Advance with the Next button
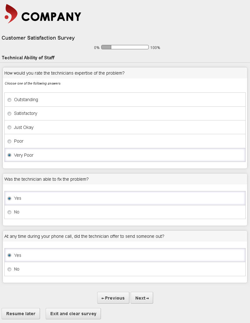 click(142, 298)
